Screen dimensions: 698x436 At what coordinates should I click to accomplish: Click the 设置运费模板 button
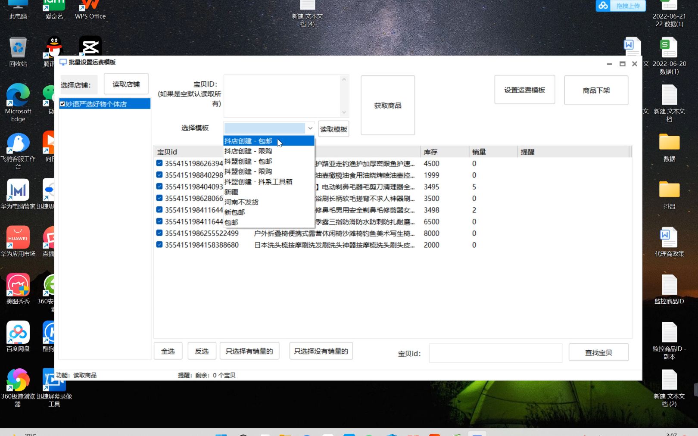click(x=524, y=90)
